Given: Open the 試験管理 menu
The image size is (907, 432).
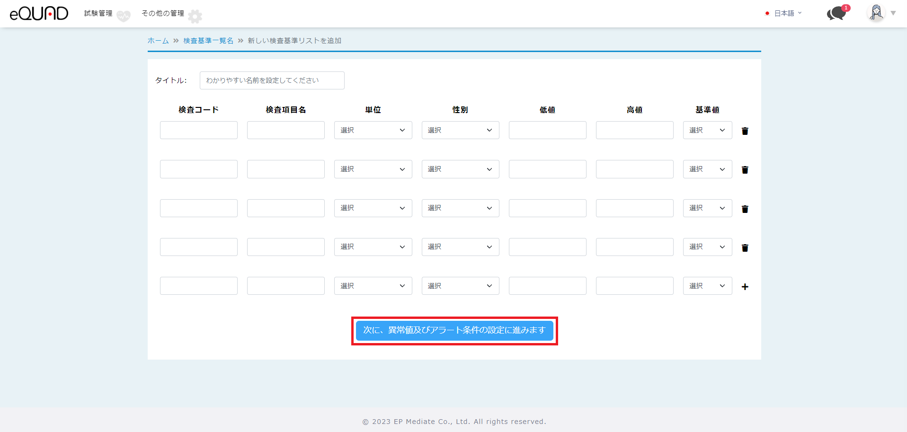Looking at the screenshot, I should coord(98,13).
